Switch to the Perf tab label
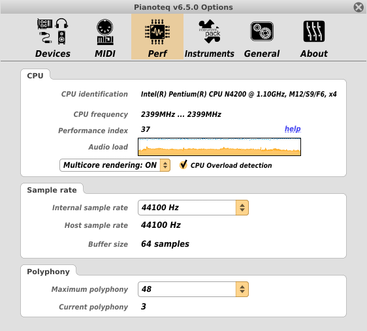Screen dimensions: 367x331 [157, 54]
